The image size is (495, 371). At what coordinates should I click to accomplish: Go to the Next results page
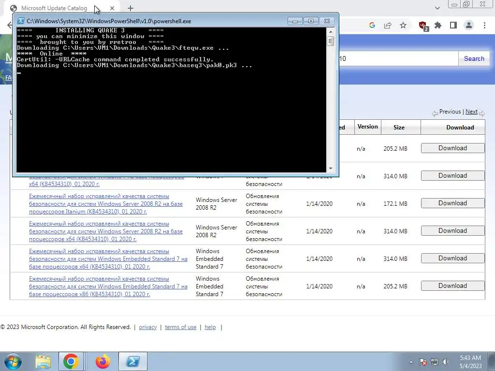(x=471, y=112)
